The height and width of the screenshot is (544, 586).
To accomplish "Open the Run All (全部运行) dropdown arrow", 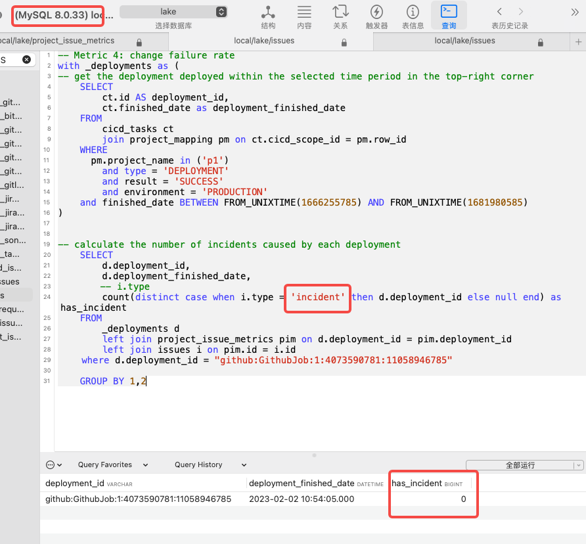I will pyautogui.click(x=579, y=465).
